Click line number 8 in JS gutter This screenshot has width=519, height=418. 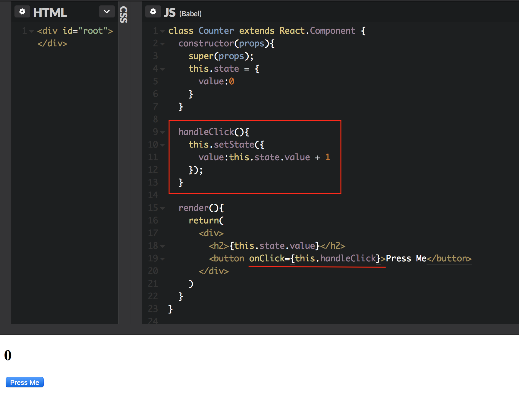point(155,119)
